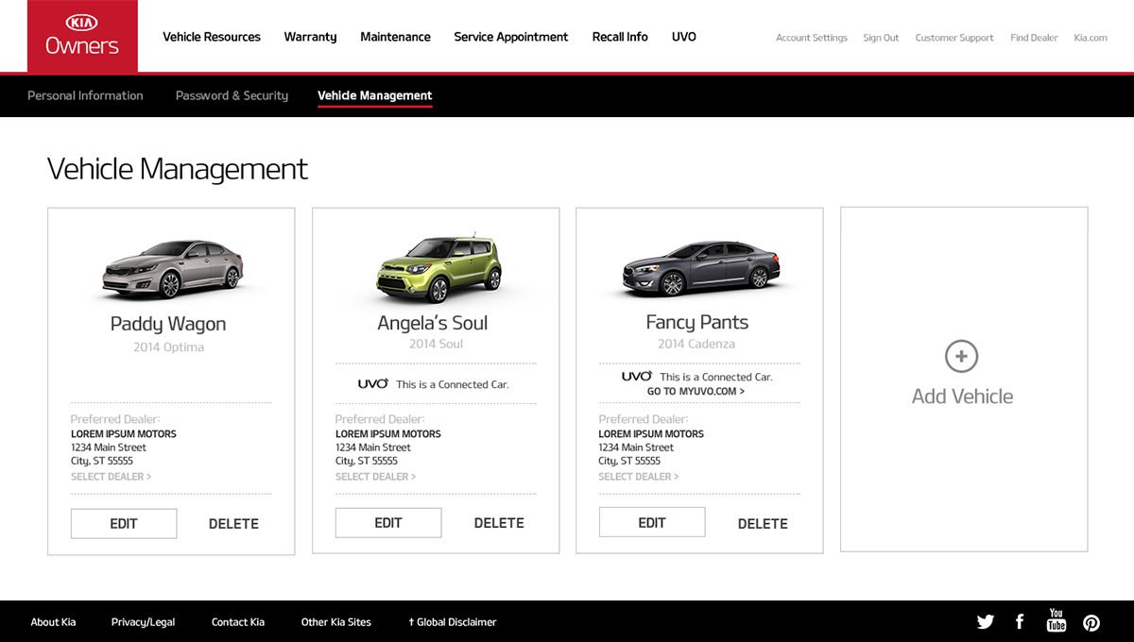
Task: Select the Vehicle Management tab
Action: coord(375,95)
